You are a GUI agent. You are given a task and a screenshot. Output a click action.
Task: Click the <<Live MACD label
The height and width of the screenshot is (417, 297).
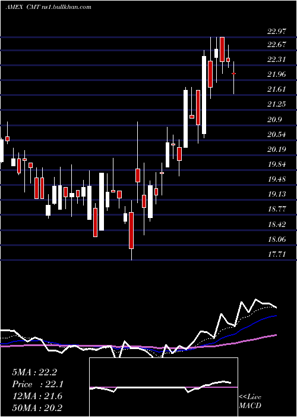pyautogui.click(x=250, y=401)
